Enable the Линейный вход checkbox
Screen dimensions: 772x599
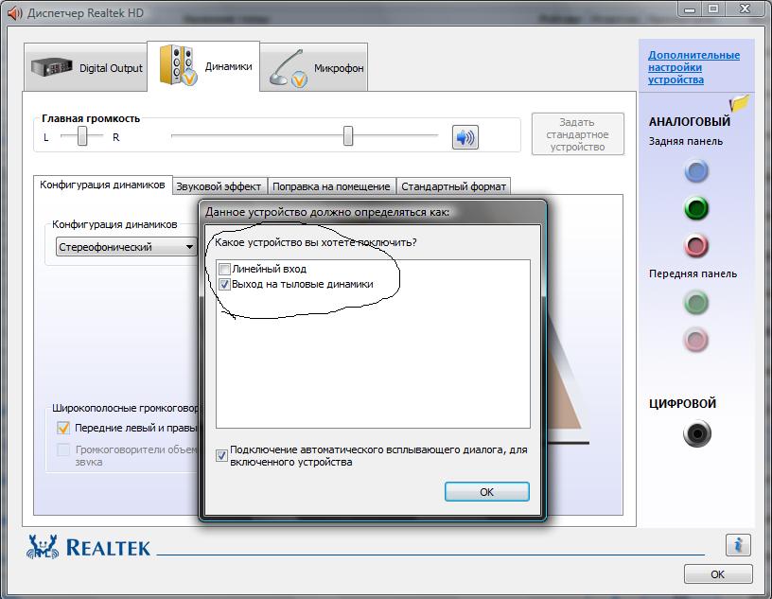(x=224, y=270)
